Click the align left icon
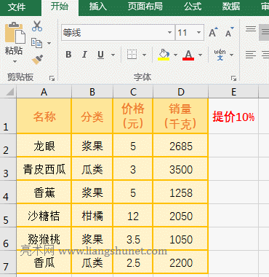The width and height of the screenshot is (269, 277). click(251, 55)
